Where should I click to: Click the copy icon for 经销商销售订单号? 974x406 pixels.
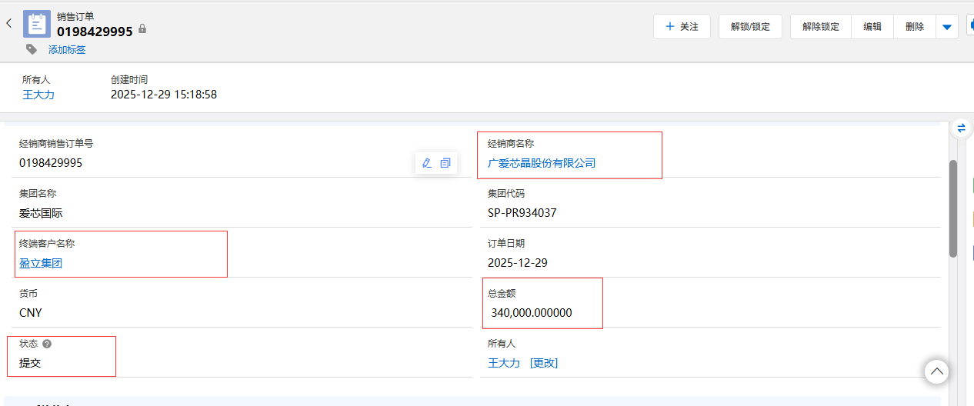(445, 163)
